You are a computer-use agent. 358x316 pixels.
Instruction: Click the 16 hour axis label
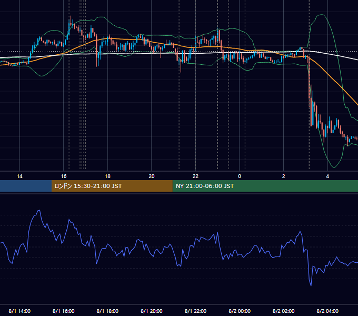(x=64, y=176)
